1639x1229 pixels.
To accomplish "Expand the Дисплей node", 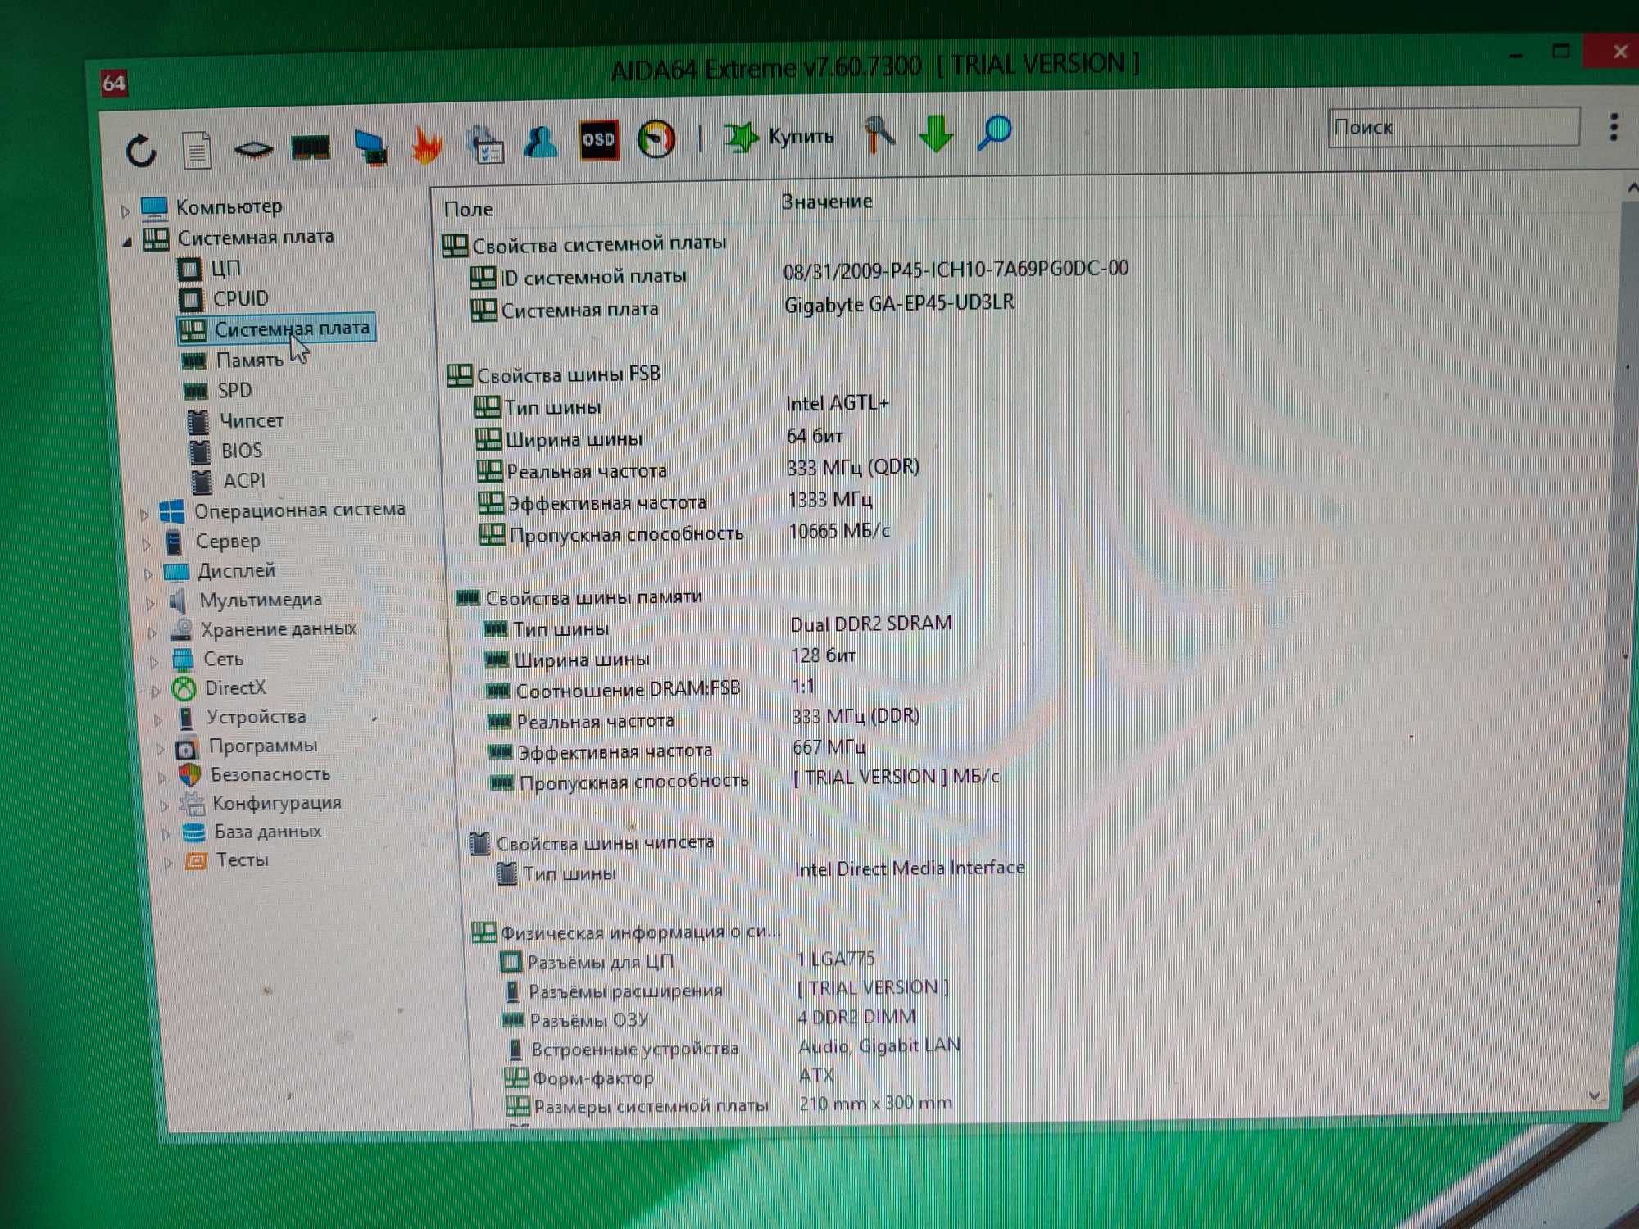I will pos(148,574).
